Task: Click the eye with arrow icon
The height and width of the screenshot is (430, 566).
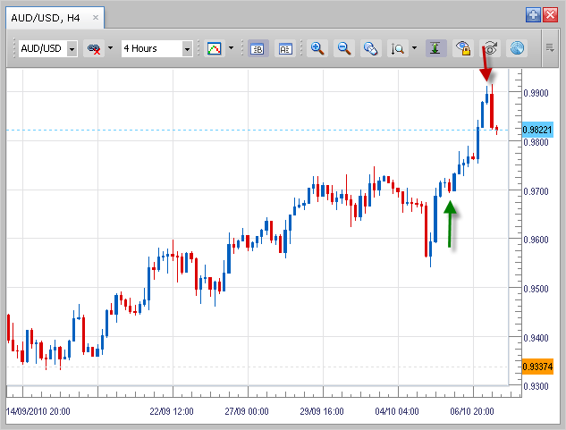Action: 490,48
